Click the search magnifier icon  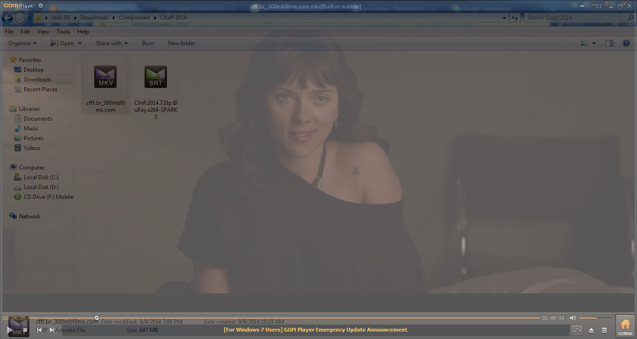coord(630,18)
